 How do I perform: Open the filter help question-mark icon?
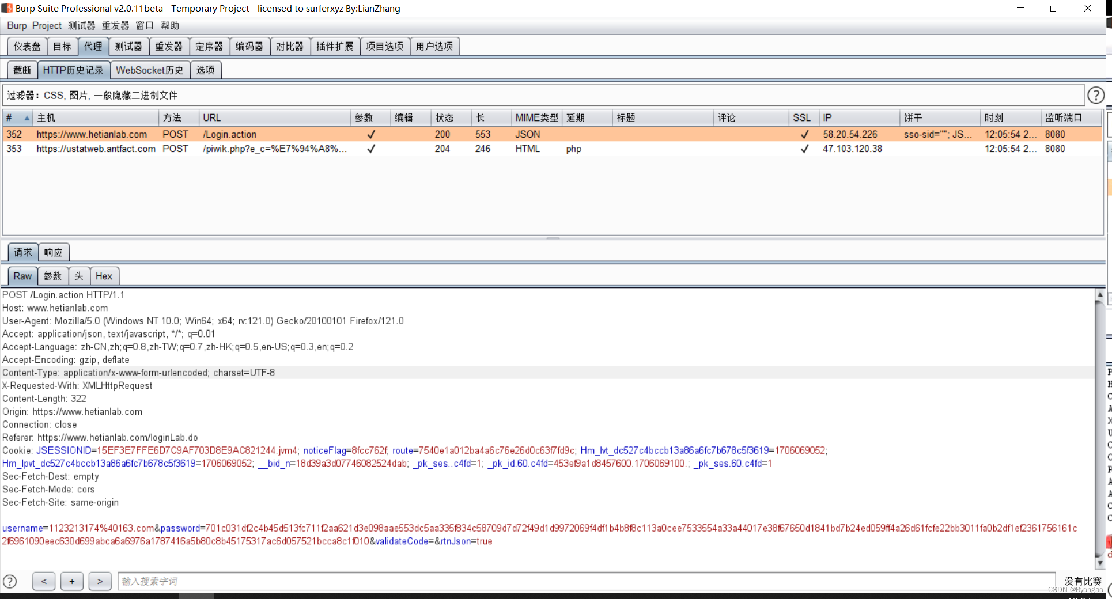[x=1095, y=95]
